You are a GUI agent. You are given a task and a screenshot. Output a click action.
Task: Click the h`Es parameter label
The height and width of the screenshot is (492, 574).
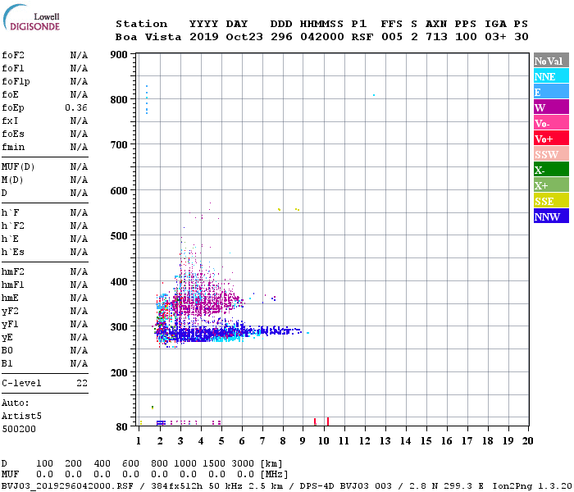pyautogui.click(x=13, y=253)
